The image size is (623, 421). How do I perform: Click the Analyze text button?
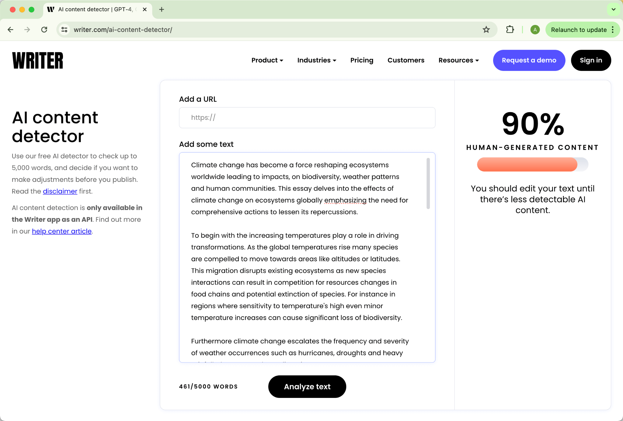pyautogui.click(x=307, y=386)
